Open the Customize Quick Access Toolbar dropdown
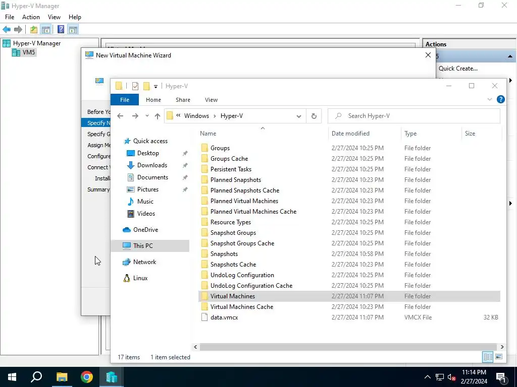This screenshot has width=517, height=387. point(156,87)
